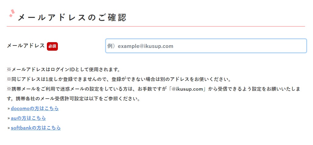Click the » arrow before au link
Viewport: 313px width, 145px height.
[9, 118]
